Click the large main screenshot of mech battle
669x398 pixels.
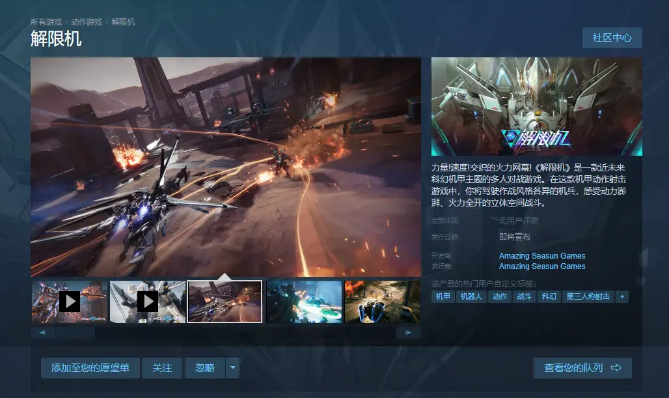[226, 167]
